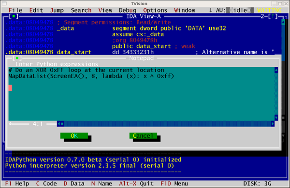Open the File menu
The width and height of the screenshot is (290, 188).
coord(15,10)
